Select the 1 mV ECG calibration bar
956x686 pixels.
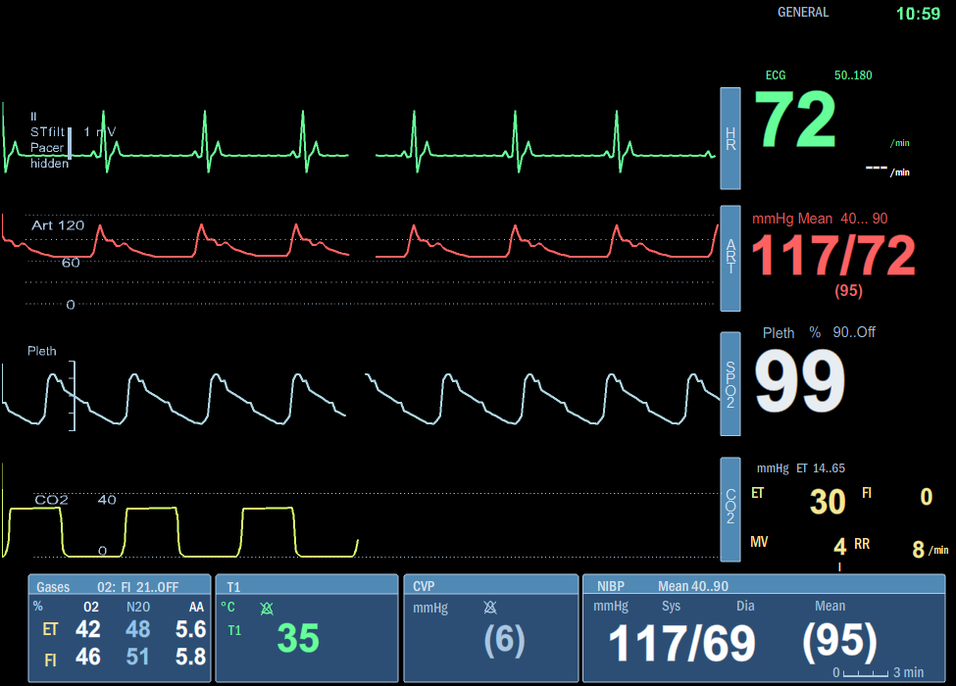(x=71, y=142)
